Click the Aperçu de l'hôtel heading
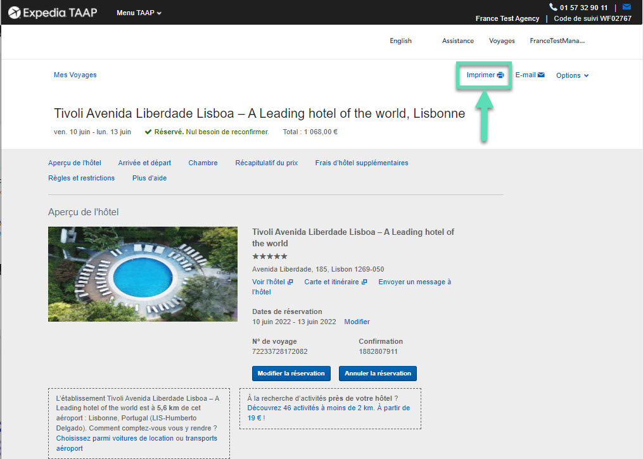This screenshot has height=459, width=643. (83, 212)
